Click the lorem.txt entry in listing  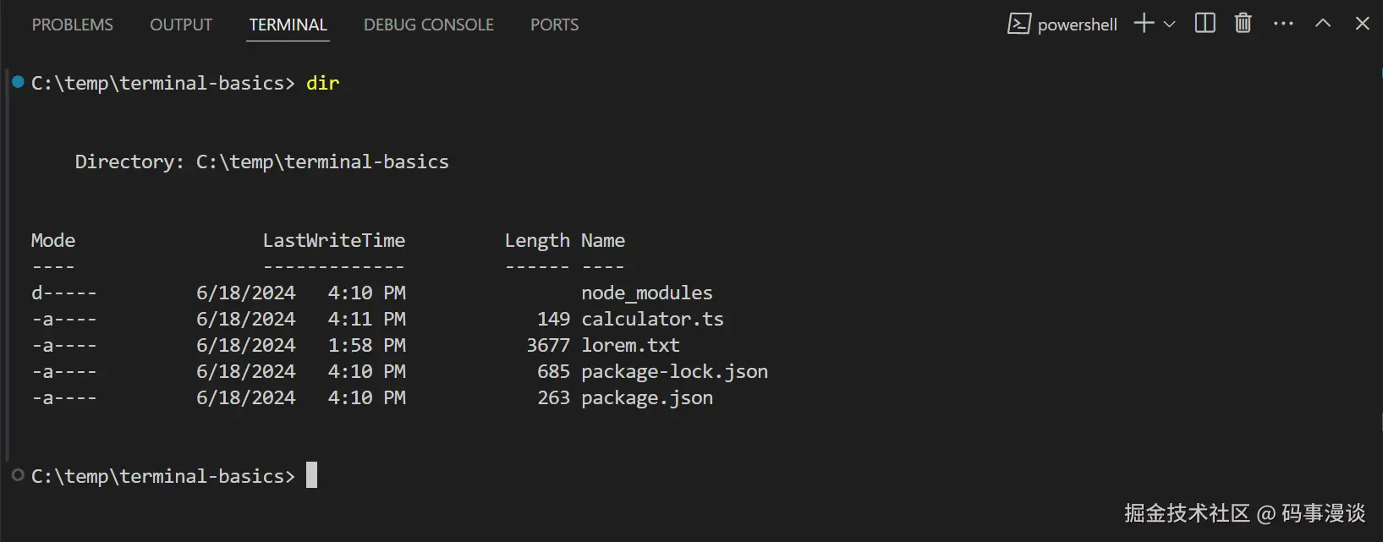coord(630,345)
